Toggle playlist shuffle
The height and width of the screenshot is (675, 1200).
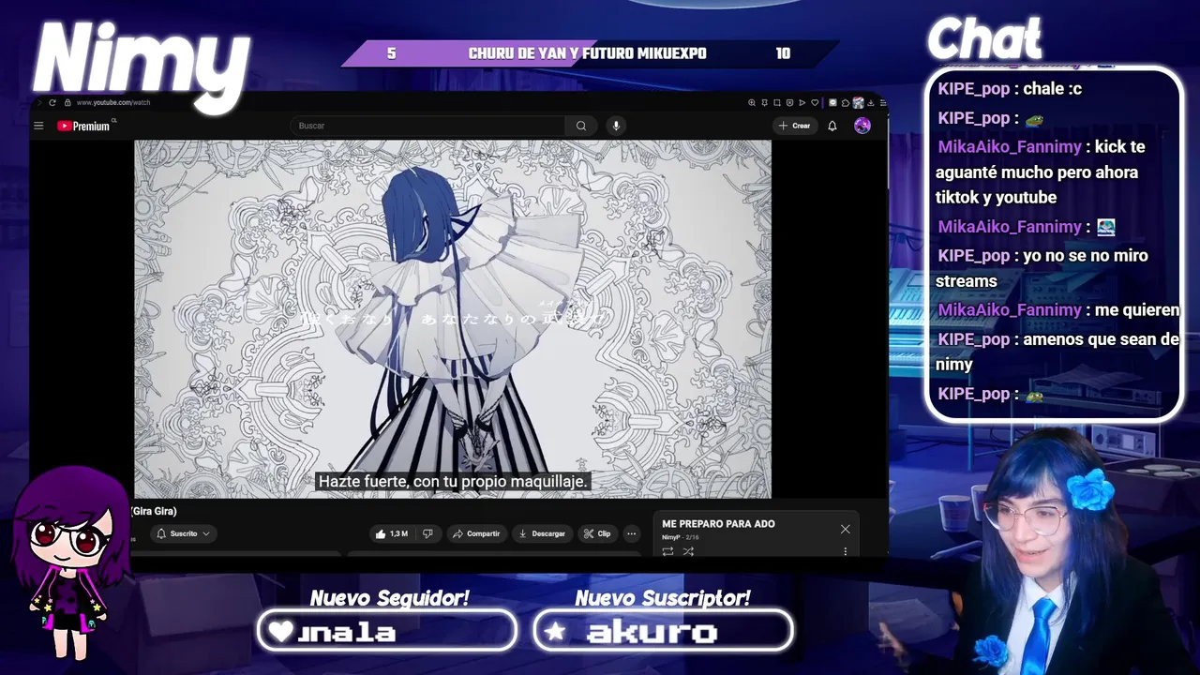tap(688, 551)
